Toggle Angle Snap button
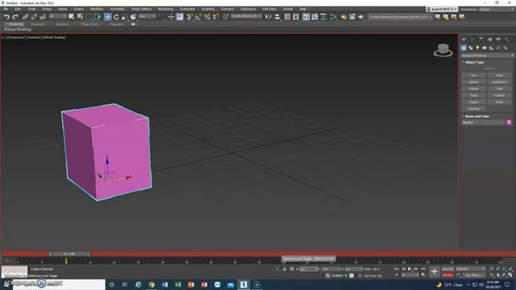 pyautogui.click(x=198, y=17)
